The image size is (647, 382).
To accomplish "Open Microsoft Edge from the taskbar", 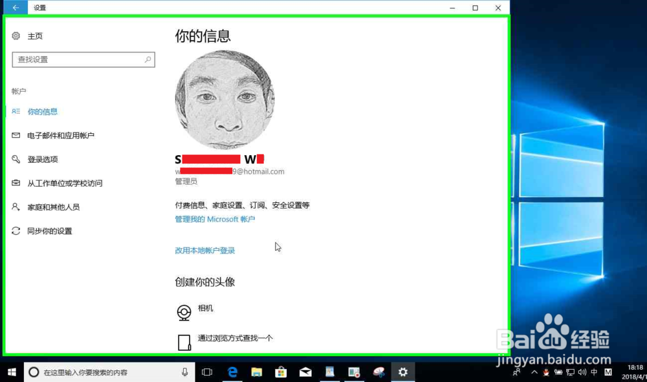I will (232, 372).
